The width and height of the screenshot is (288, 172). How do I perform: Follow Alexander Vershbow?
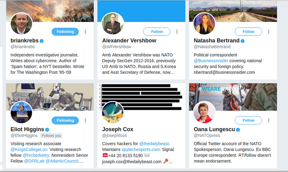[x=157, y=32]
